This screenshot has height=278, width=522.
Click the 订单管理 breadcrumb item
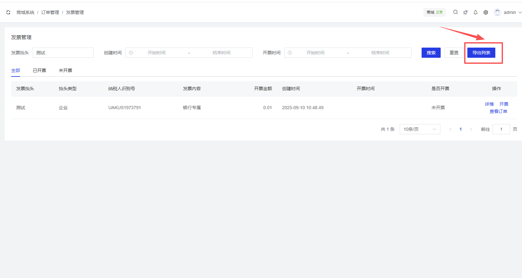50,12
